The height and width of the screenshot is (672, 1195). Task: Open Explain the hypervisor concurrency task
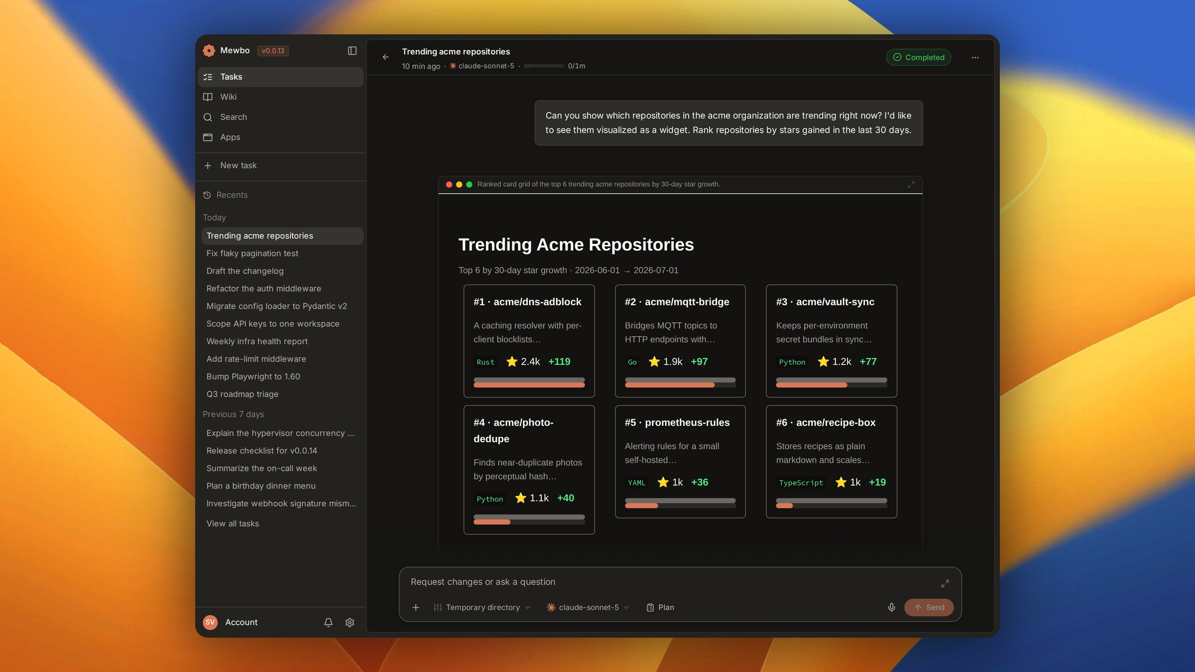click(282, 433)
